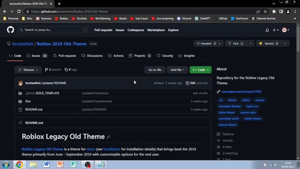Bookmark this page with the star
The height and width of the screenshot is (169, 300).
point(265,11)
